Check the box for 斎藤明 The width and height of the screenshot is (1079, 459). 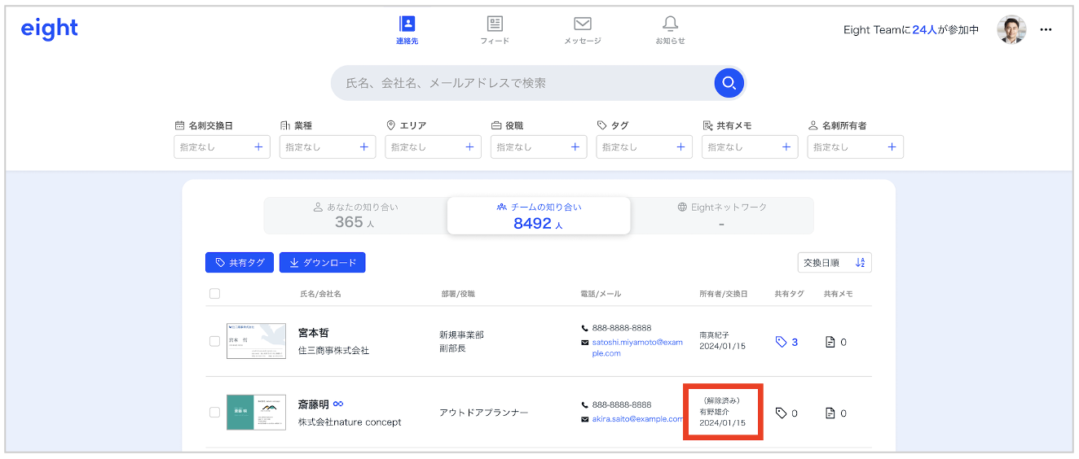215,413
